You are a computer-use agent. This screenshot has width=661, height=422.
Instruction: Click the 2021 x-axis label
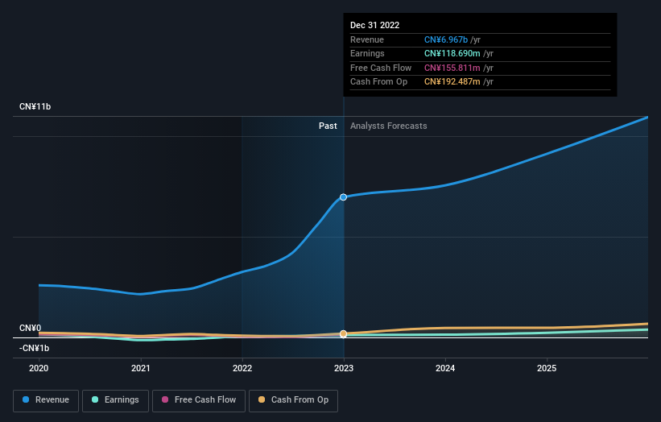(x=140, y=368)
